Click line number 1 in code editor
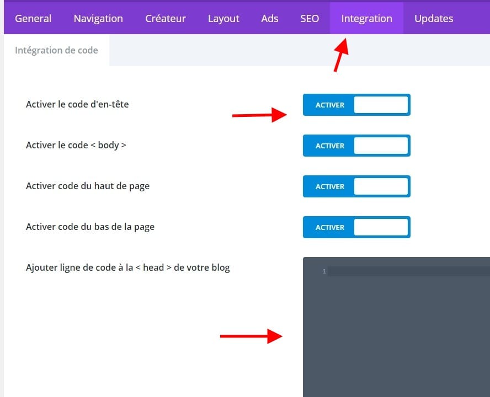 324,271
